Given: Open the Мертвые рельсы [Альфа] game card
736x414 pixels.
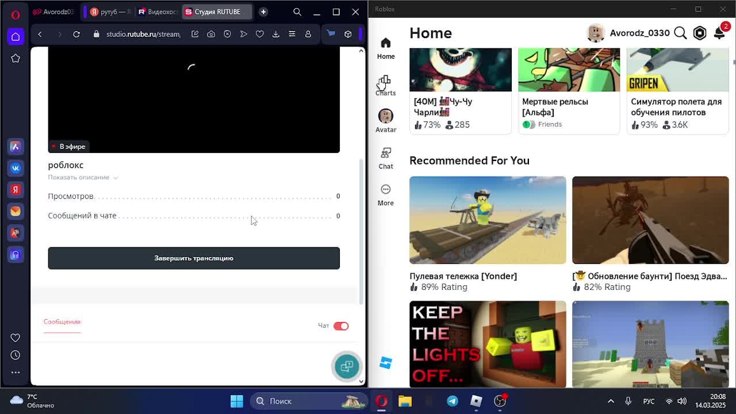Looking at the screenshot, I should [x=569, y=91].
